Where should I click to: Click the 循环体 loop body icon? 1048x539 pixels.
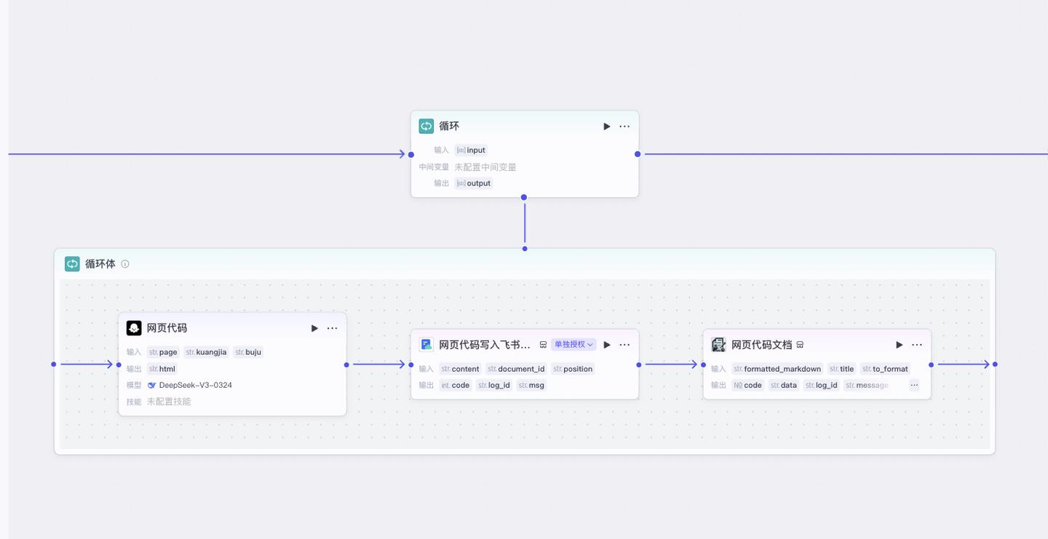72,264
